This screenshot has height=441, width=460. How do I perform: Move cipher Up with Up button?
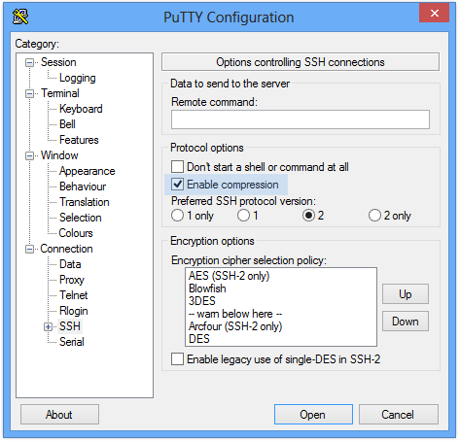pos(406,294)
